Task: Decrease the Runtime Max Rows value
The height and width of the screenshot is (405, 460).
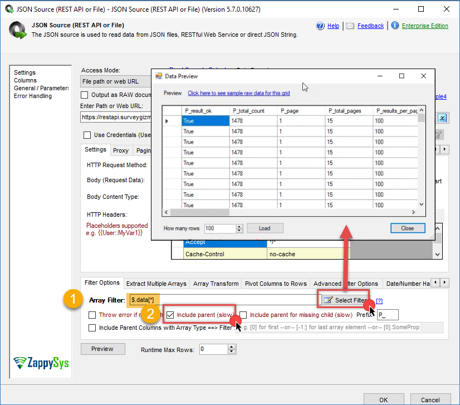Action: (232, 352)
